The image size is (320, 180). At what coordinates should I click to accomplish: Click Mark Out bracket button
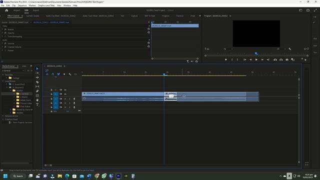tap(237, 59)
